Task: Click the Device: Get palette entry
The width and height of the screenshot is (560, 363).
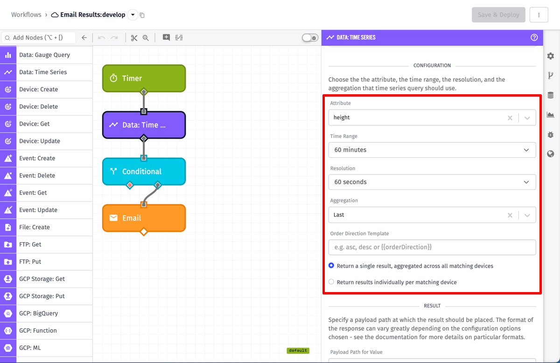Action: click(46, 124)
